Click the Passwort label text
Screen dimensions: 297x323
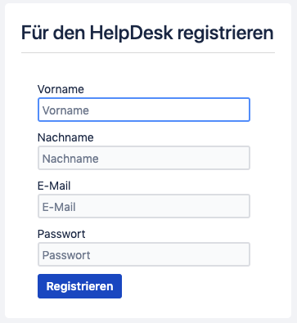61,234
